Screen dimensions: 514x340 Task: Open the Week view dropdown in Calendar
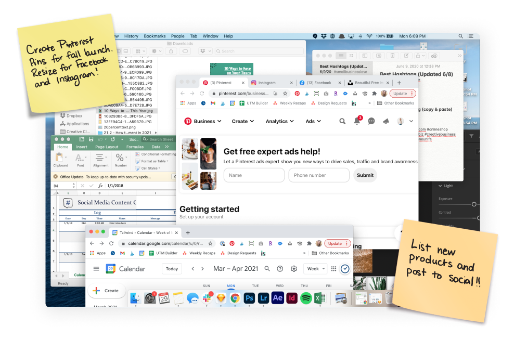point(316,269)
